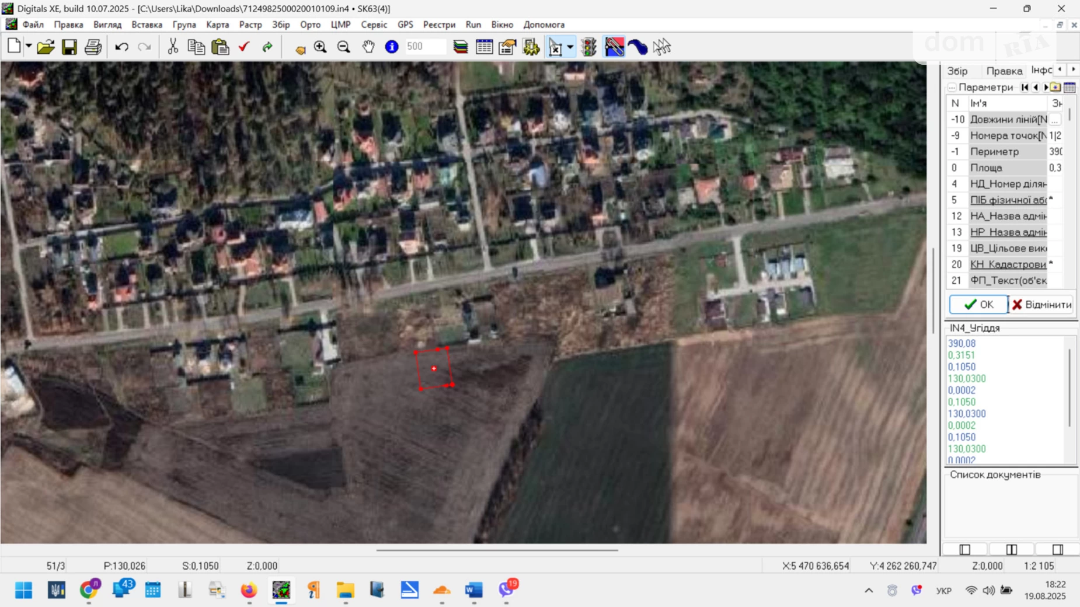Open the selection tool dropdown arrow
This screenshot has width=1080, height=607.
click(570, 47)
